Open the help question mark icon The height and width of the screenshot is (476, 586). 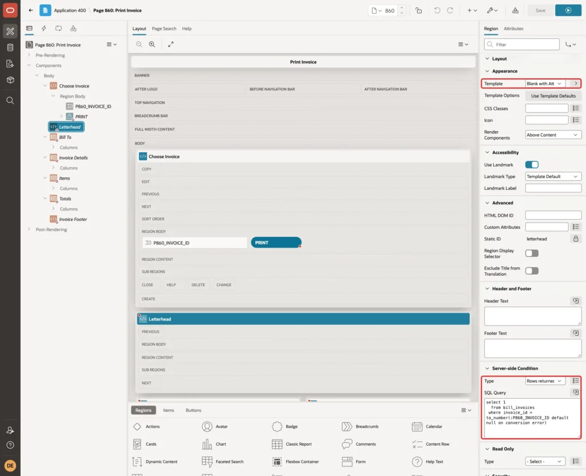click(x=10, y=445)
